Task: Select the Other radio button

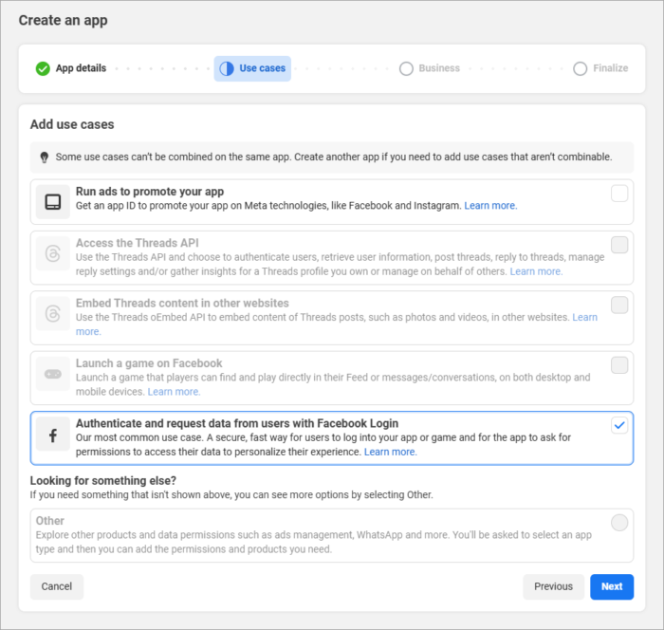Action: pyautogui.click(x=619, y=523)
